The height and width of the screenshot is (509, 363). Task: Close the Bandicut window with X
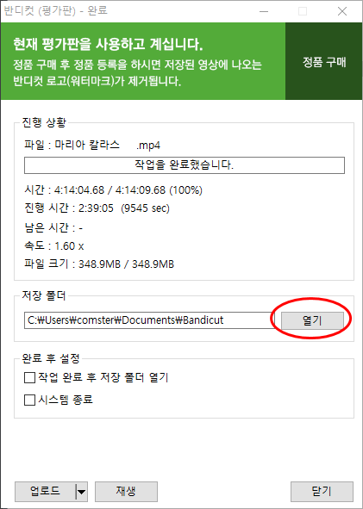(x=342, y=11)
